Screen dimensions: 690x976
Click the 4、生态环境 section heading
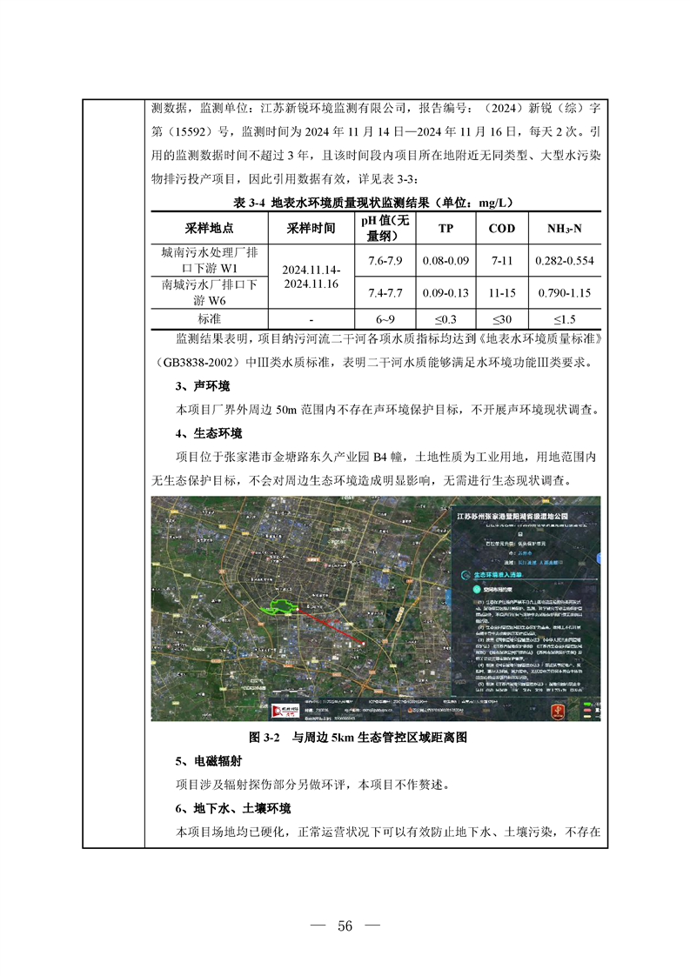[x=209, y=432]
